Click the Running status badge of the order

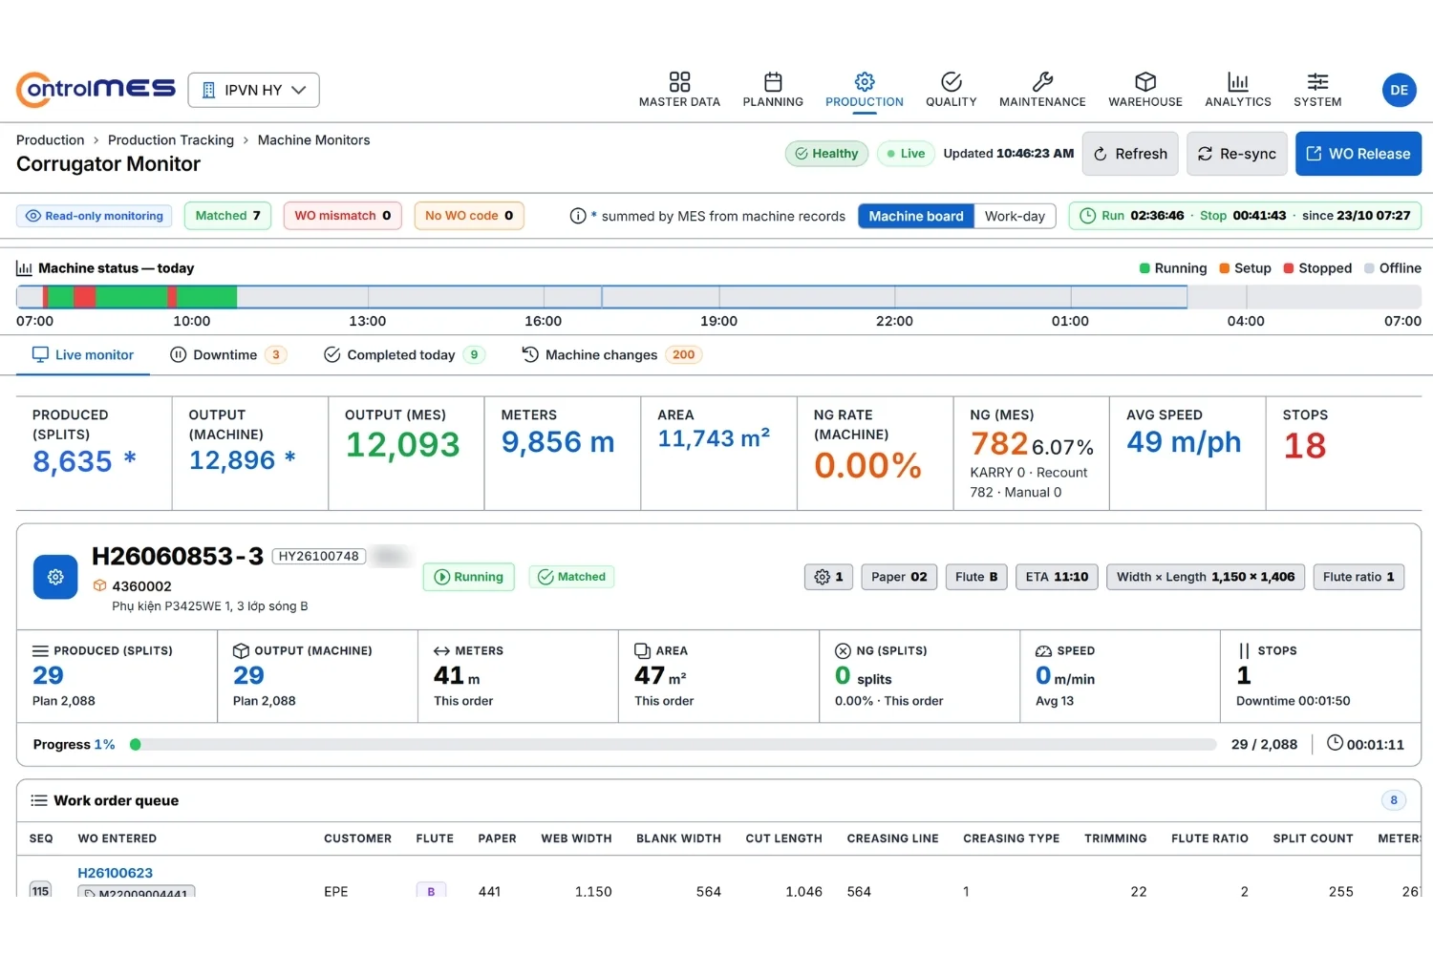pos(469,577)
